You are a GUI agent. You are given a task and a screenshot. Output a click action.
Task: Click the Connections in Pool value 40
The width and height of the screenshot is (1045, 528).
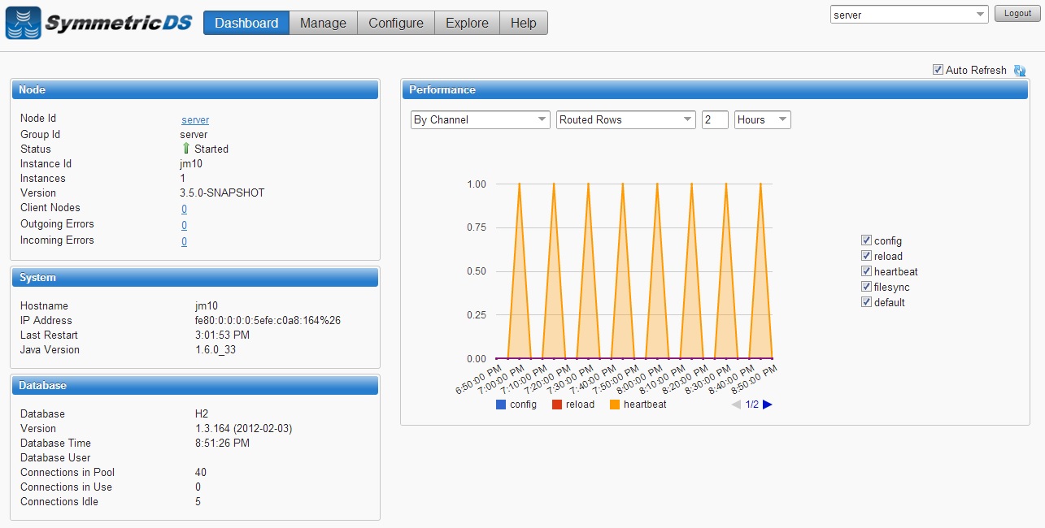(x=201, y=473)
